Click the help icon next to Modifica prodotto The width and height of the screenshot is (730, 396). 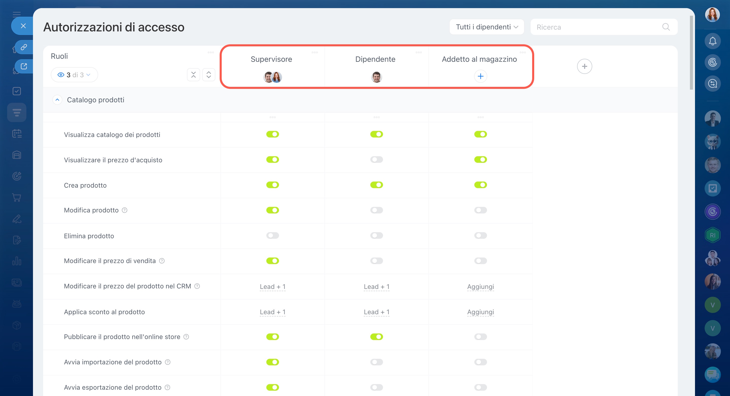point(124,210)
